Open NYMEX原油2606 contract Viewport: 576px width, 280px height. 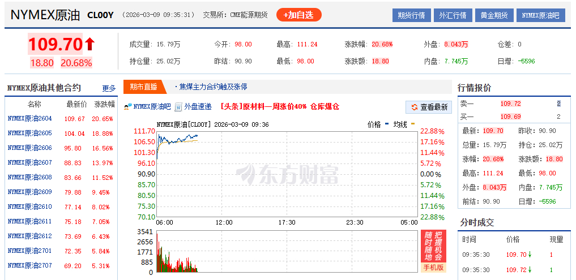30,148
